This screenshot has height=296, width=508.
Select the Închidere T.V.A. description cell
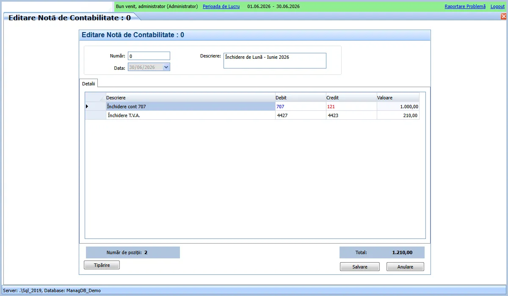(x=190, y=115)
